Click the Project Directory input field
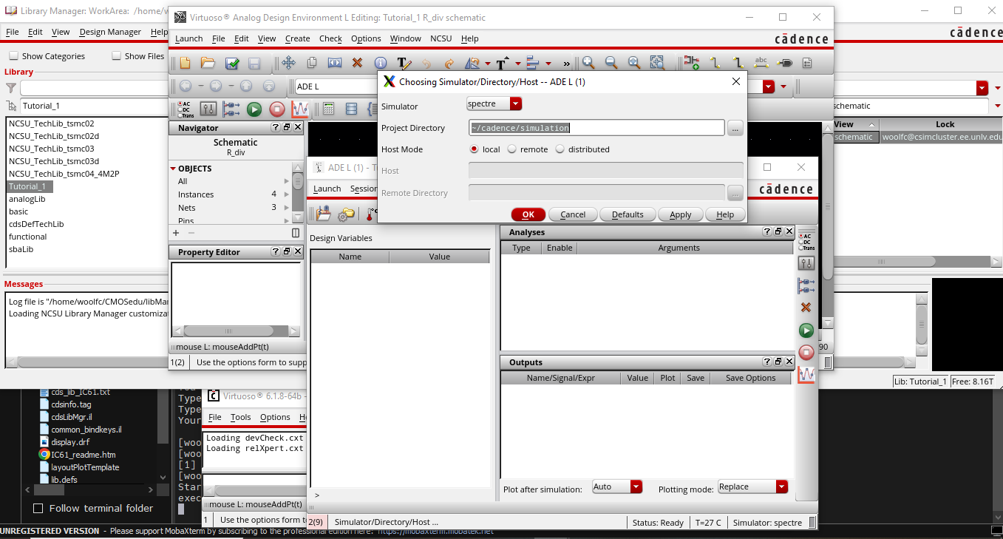This screenshot has width=1003, height=539. coord(596,128)
